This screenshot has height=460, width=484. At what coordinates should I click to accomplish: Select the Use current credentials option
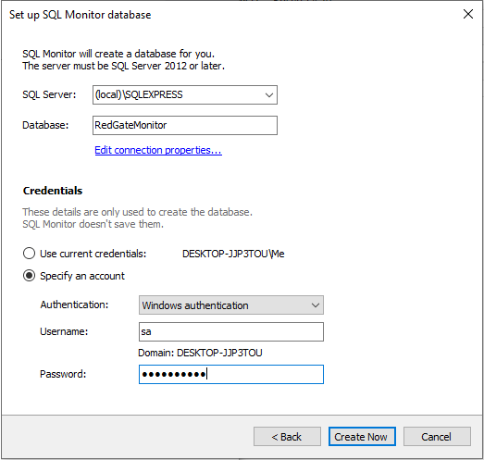pos(29,254)
